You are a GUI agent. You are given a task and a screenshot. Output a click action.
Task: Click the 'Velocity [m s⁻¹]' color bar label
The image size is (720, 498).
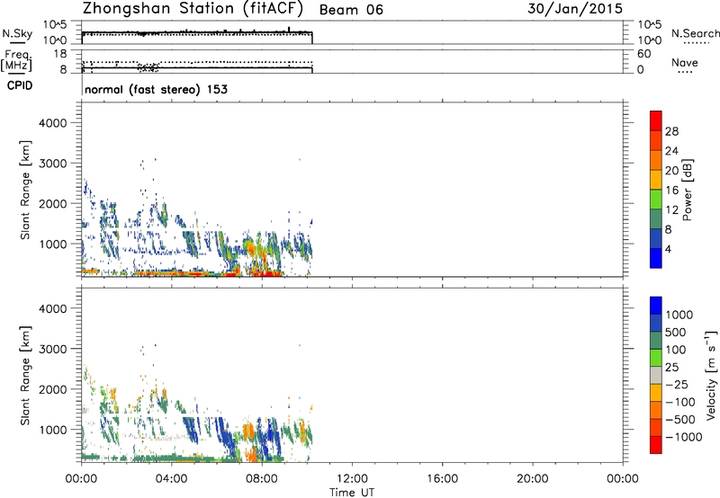click(711, 375)
